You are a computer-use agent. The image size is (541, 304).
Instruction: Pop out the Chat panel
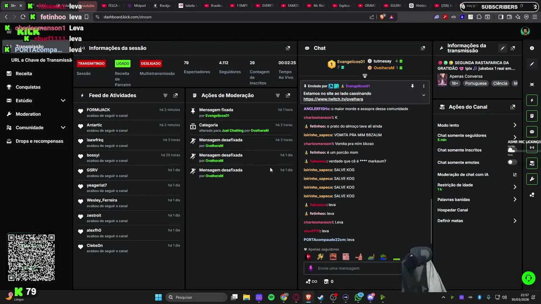(x=423, y=48)
